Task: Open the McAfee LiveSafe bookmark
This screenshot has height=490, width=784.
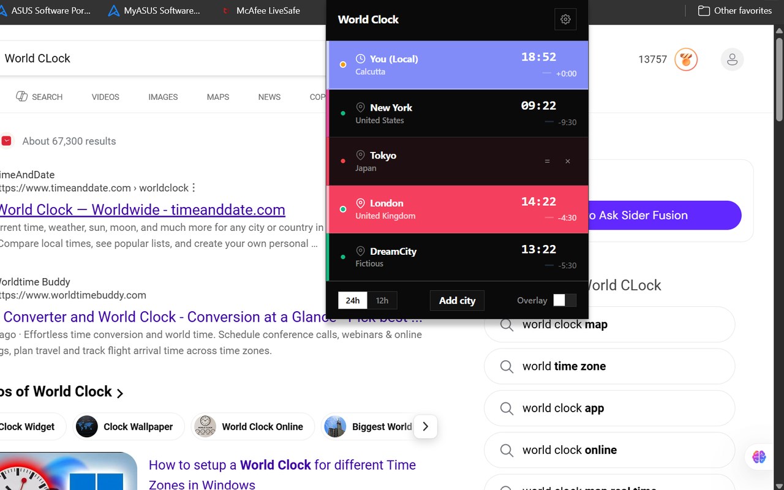Action: point(261,10)
